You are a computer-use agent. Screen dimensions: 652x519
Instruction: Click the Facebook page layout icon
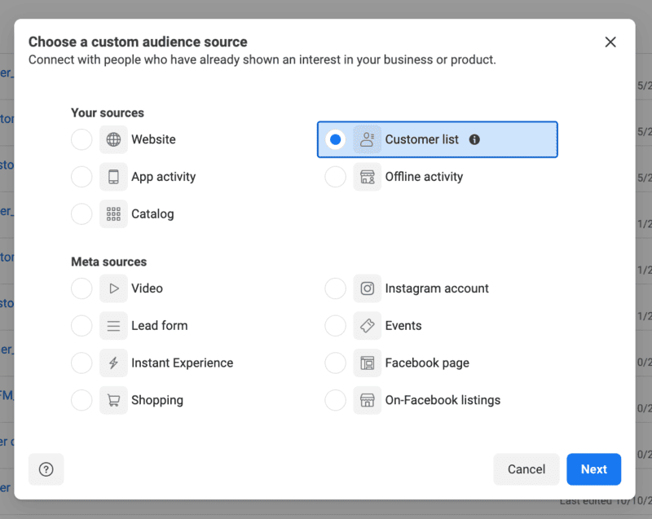click(x=368, y=363)
